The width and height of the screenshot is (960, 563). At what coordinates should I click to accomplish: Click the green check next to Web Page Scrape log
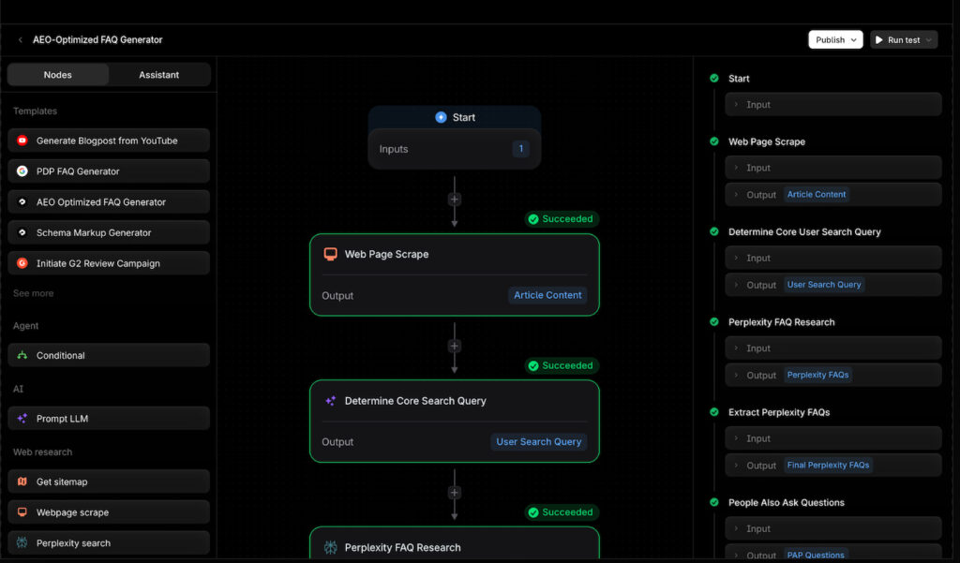tap(713, 141)
